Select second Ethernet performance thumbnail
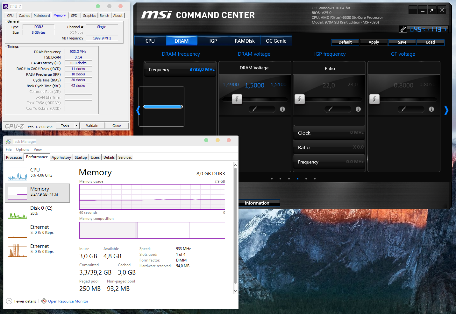The width and height of the screenshot is (456, 314). click(18, 250)
